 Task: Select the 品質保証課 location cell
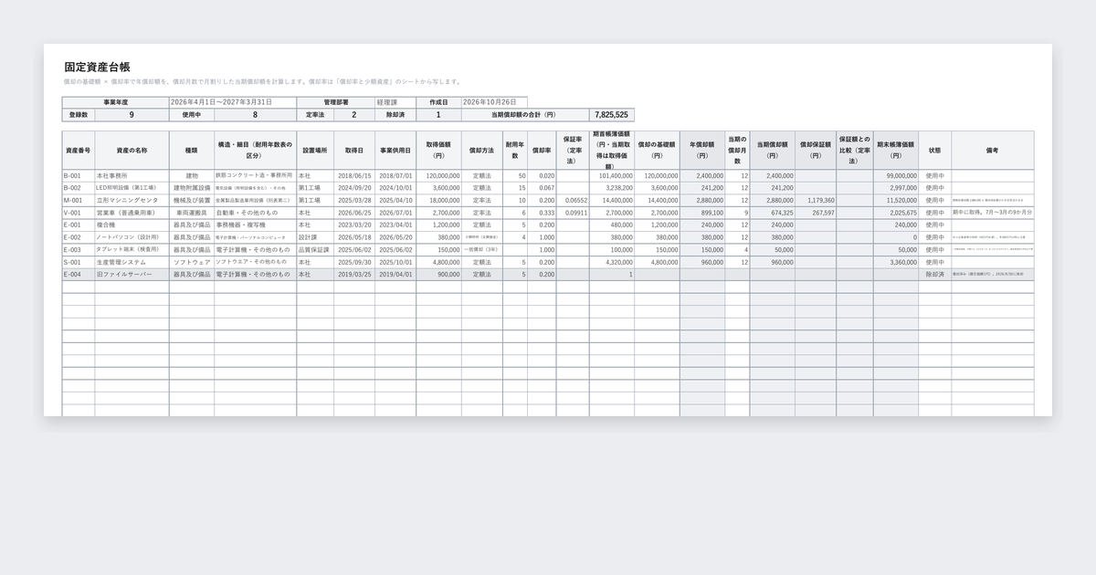pyautogui.click(x=315, y=249)
